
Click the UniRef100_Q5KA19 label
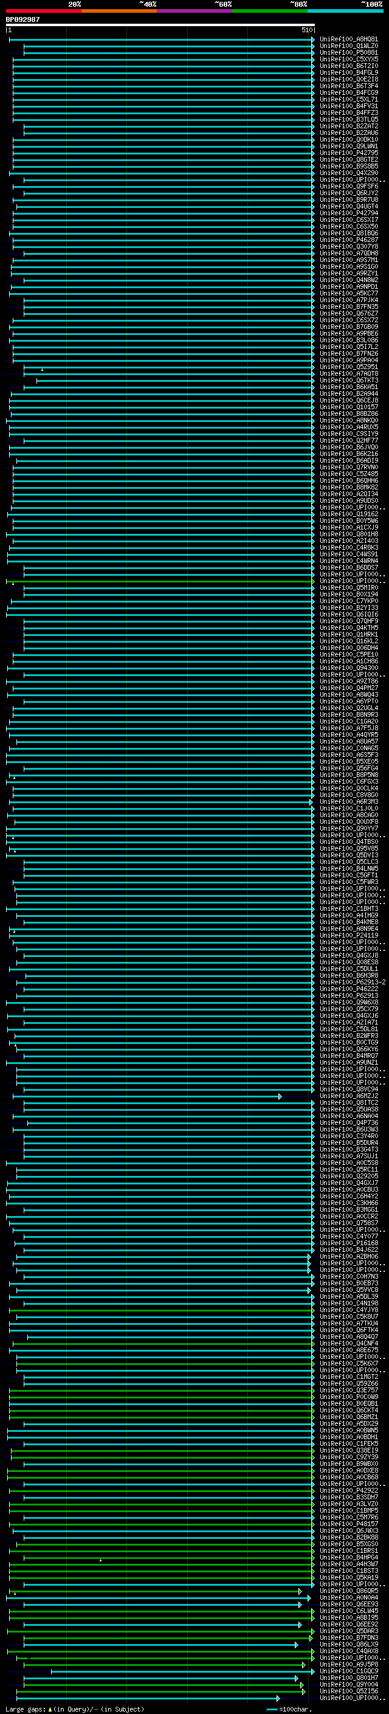tap(348, 1577)
